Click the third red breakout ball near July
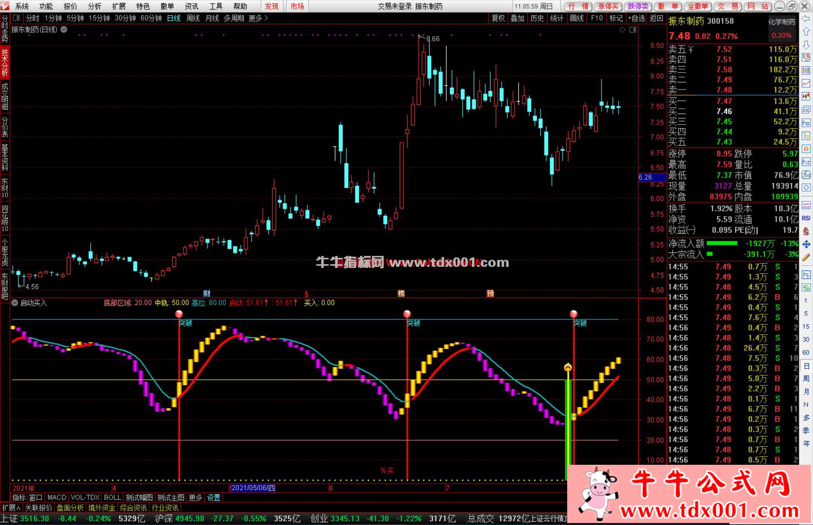813x525 pixels. 573,314
